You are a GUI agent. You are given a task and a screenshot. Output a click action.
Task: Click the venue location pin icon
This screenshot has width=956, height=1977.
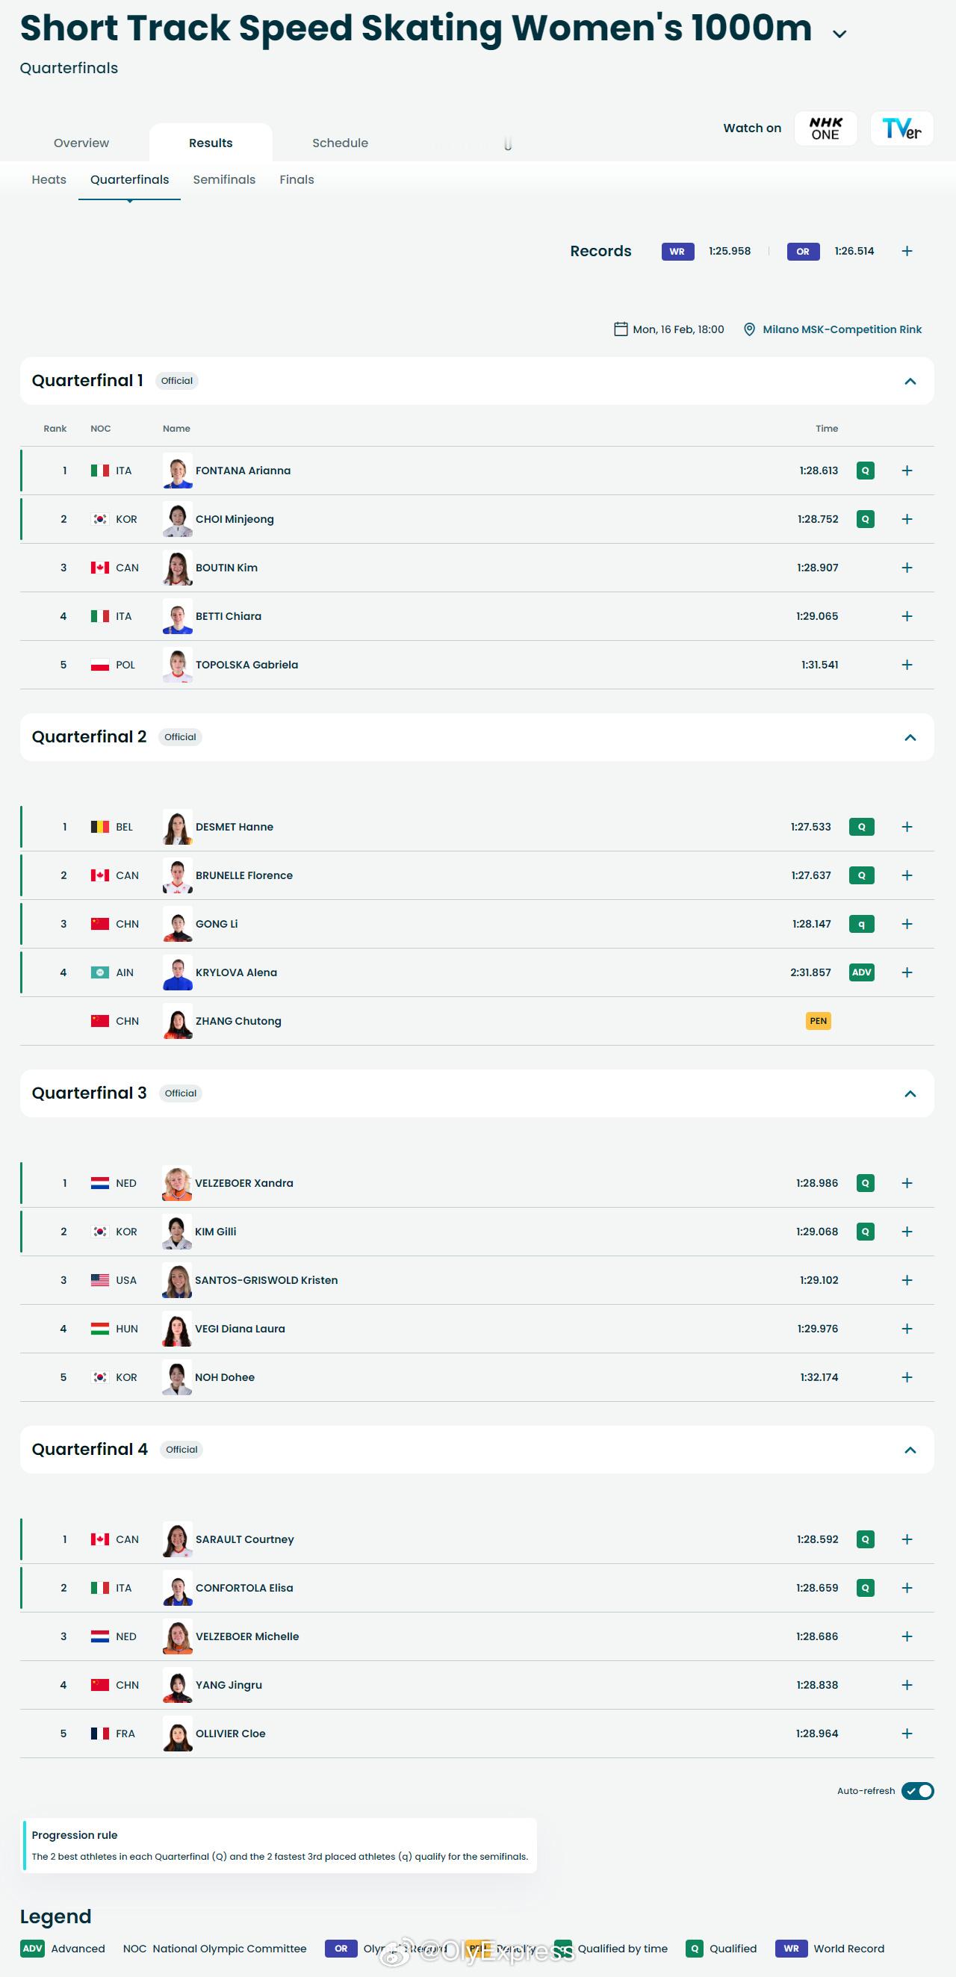749,329
